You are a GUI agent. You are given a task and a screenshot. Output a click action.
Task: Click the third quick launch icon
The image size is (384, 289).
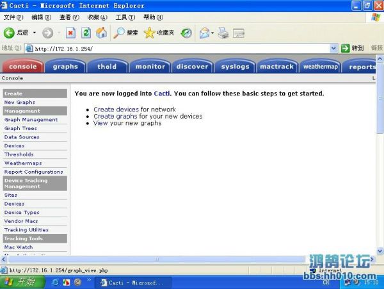77,283
